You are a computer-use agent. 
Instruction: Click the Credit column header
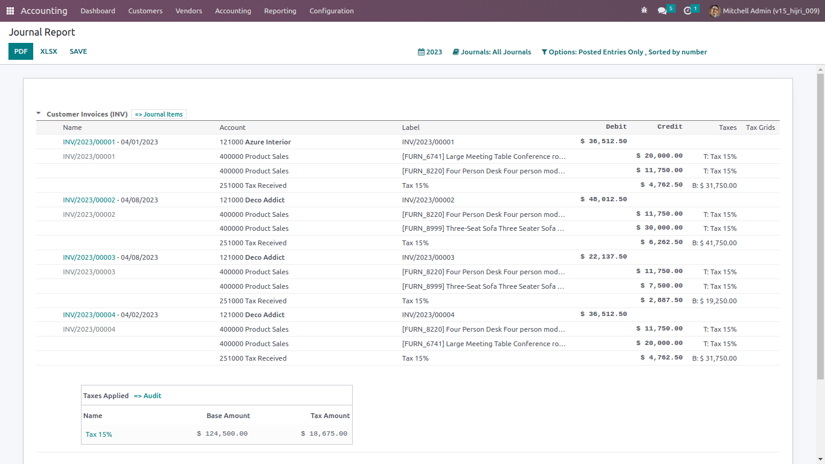pyautogui.click(x=670, y=127)
